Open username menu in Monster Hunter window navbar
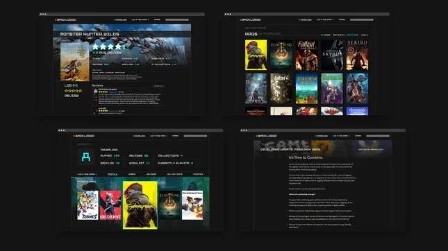The image size is (448, 251). pos(120,19)
